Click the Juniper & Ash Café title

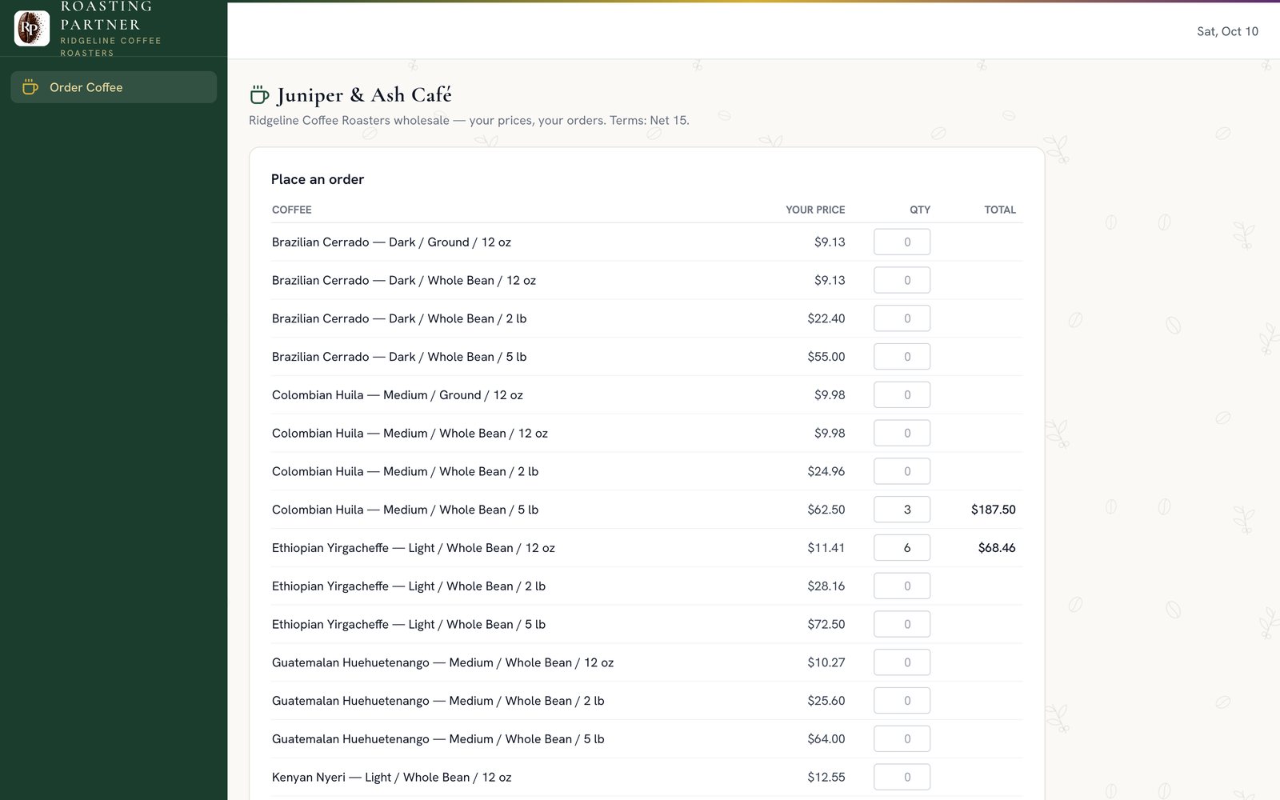pos(364,95)
